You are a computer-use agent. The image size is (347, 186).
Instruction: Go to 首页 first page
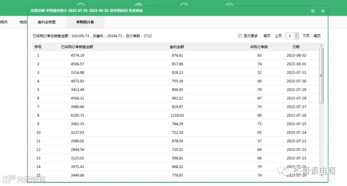pos(267,36)
